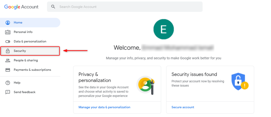Screen dimensions: 271x117
Task: Click the Help question mark icon
Action: (8, 83)
